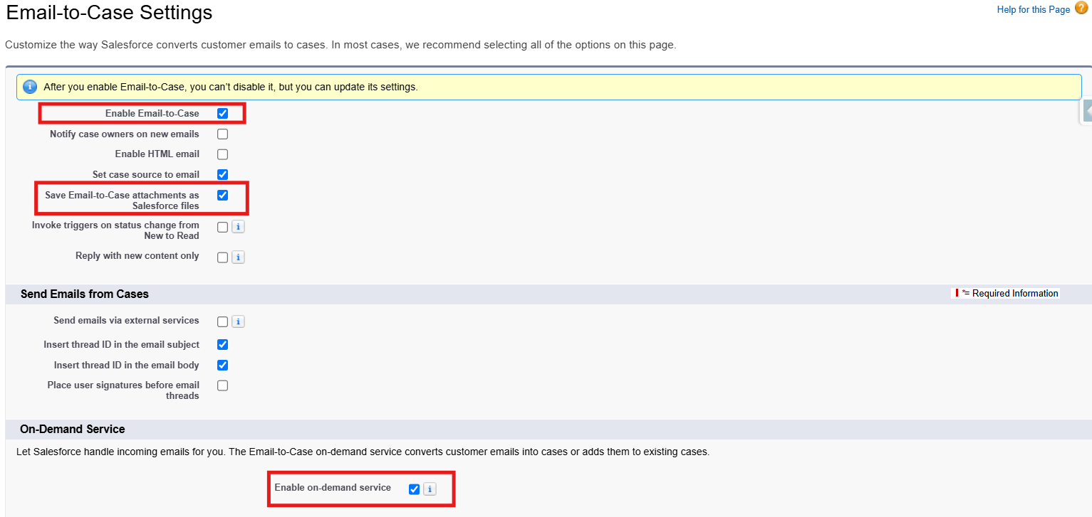
Task: Click the info icon beside Invoke triggers setting
Action: [238, 226]
